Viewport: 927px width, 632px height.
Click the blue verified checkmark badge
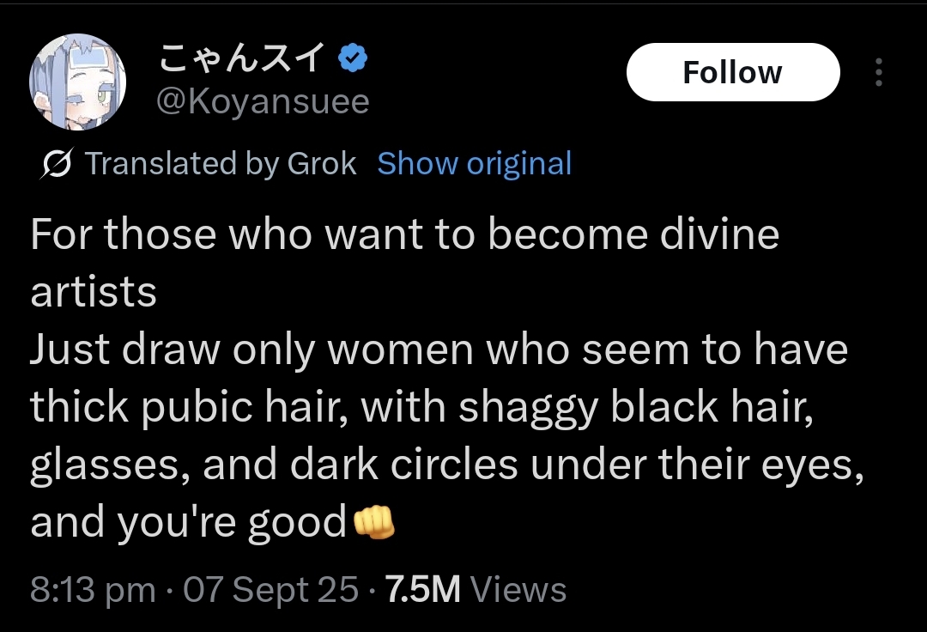[x=353, y=58]
